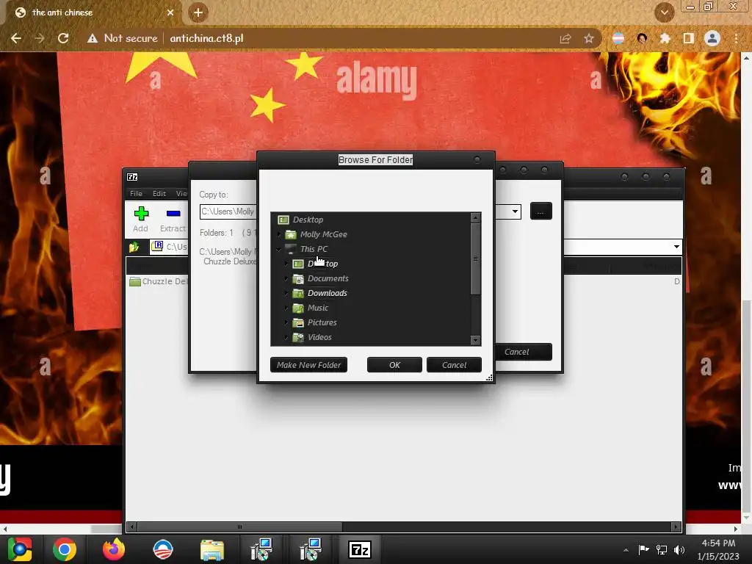
Task: Expand the Pictures tree node
Action: 286,323
